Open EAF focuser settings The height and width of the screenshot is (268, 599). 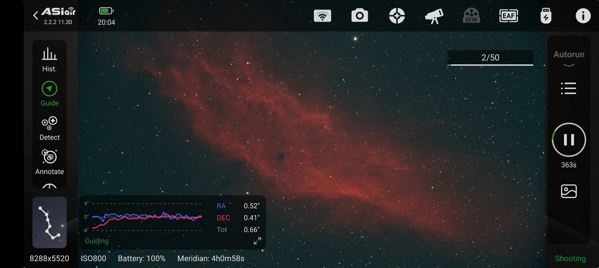(x=509, y=16)
